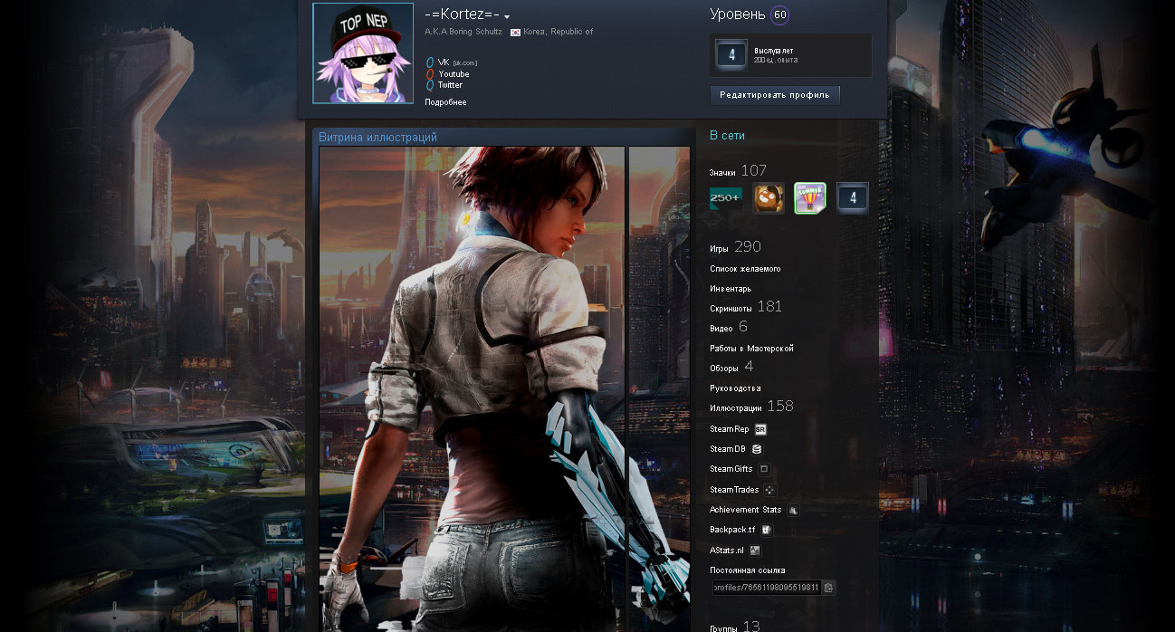Click the number 4 badge in badges row
The image size is (1175, 632).
(x=852, y=198)
